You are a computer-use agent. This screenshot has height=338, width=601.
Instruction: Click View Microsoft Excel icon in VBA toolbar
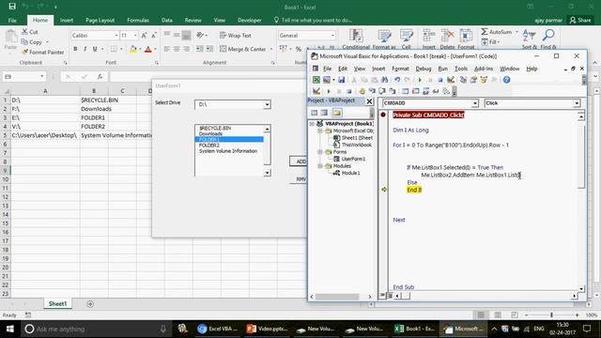(316, 80)
